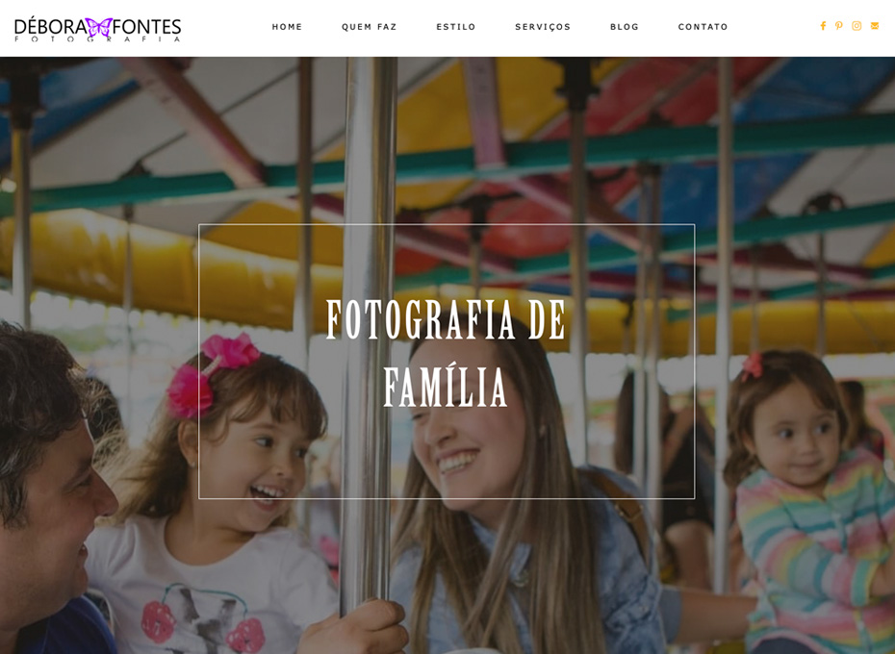Click the thin white frame border
Screen dimensions: 895x654
[x=447, y=224]
